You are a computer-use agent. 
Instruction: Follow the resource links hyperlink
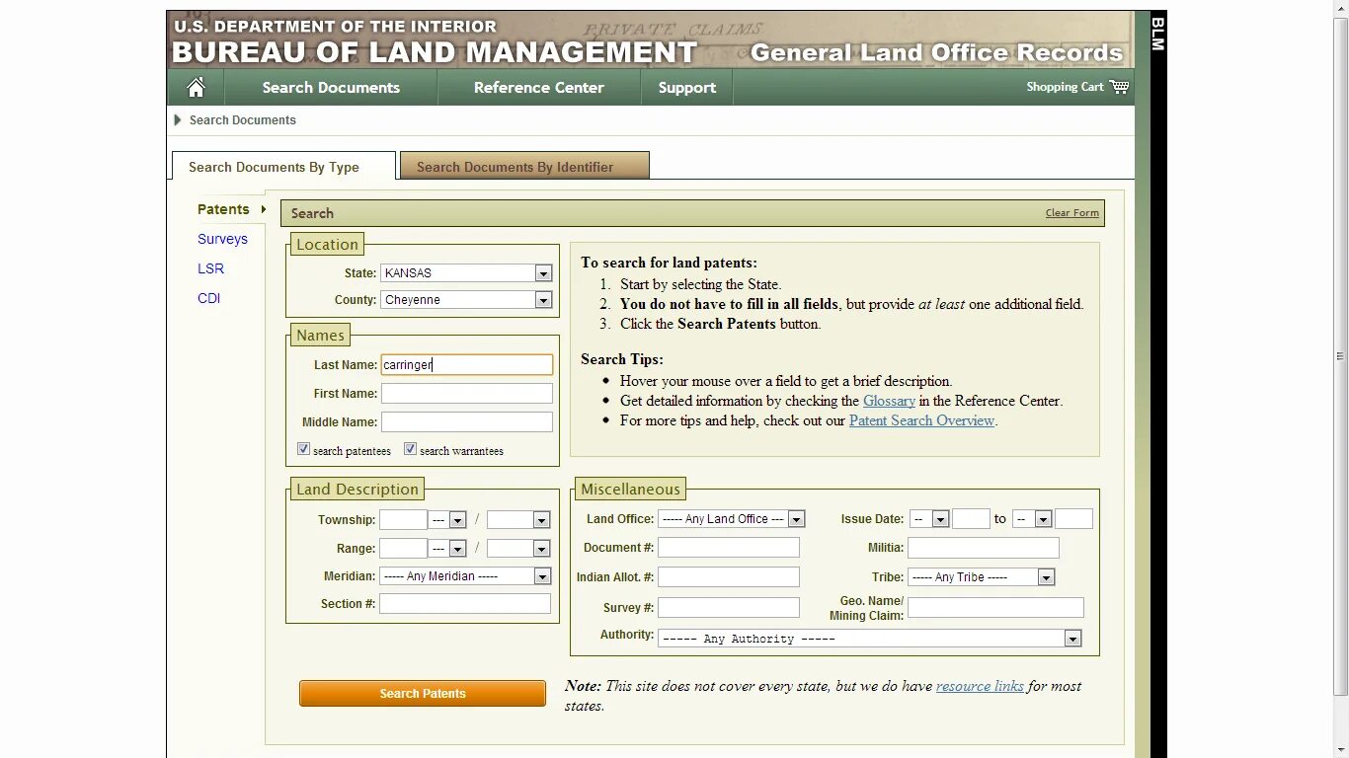[x=980, y=686]
